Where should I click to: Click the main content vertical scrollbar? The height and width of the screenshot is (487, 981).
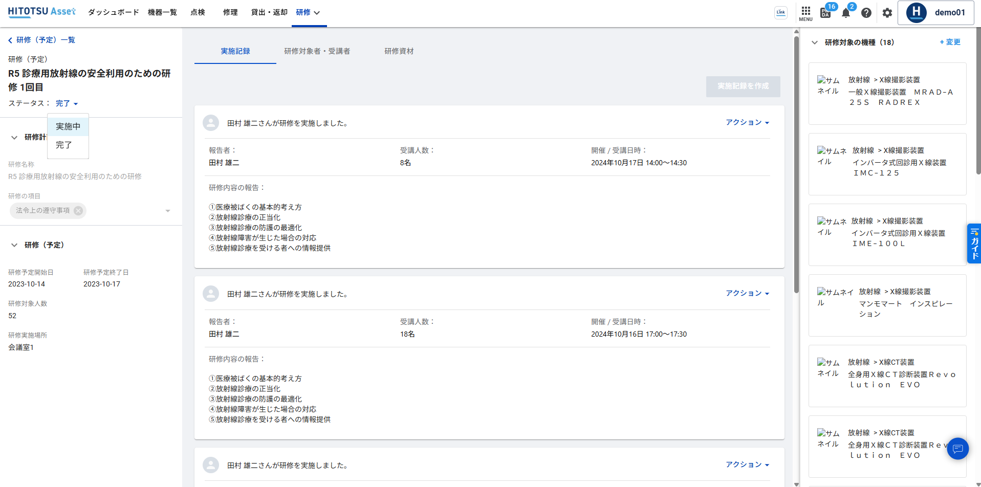pyautogui.click(x=796, y=164)
